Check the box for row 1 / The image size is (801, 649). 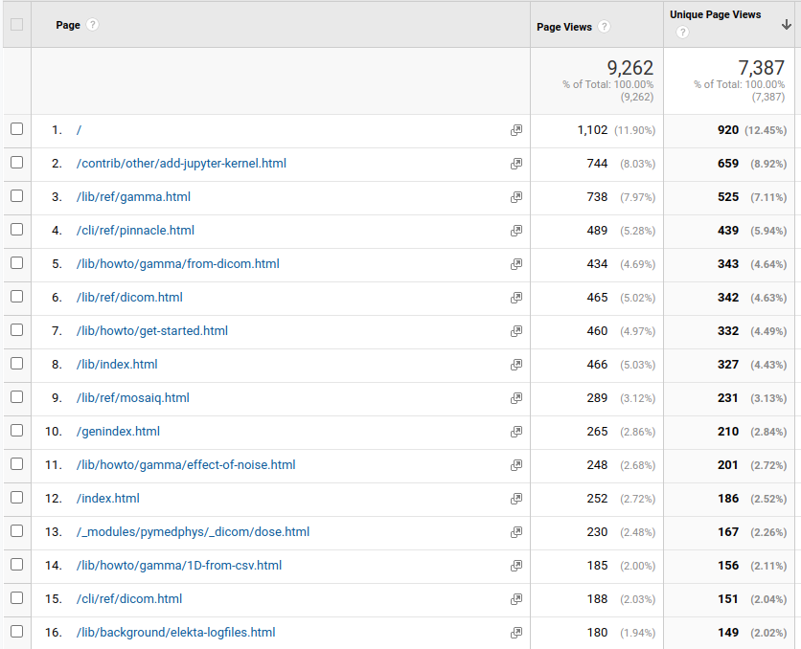(17, 128)
